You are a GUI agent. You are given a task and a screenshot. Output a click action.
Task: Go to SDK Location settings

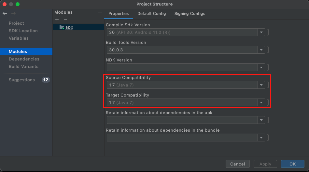tap(23, 31)
